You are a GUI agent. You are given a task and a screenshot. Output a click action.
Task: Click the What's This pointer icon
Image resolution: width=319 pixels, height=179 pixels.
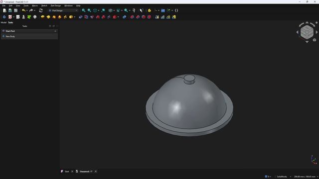(x=142, y=10)
